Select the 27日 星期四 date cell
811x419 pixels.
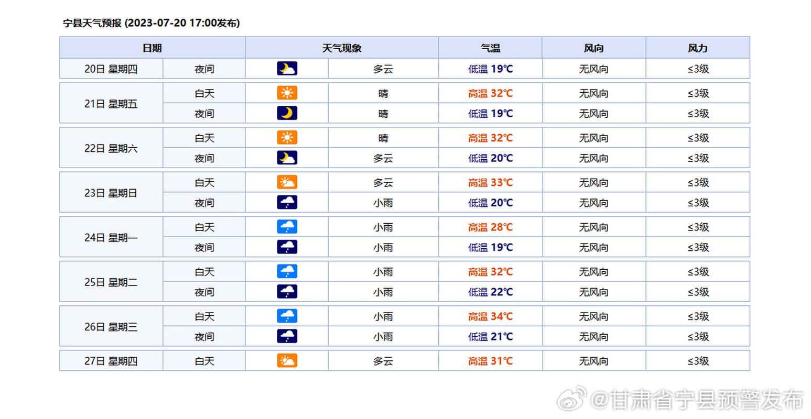tap(111, 360)
